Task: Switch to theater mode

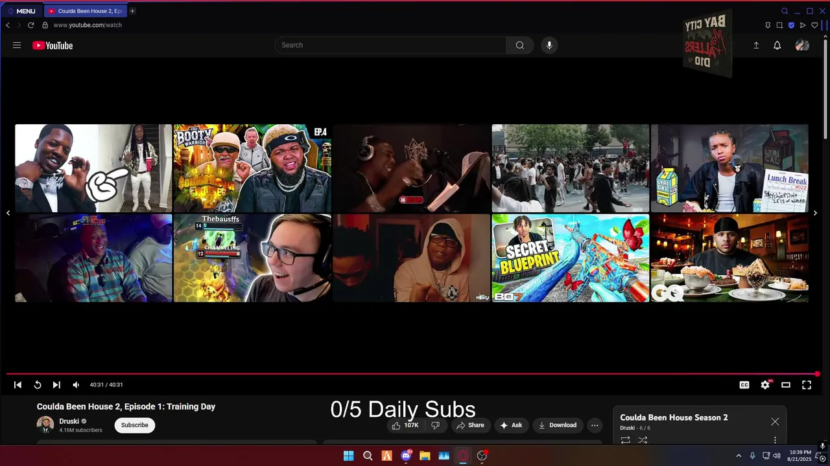Action: point(786,385)
